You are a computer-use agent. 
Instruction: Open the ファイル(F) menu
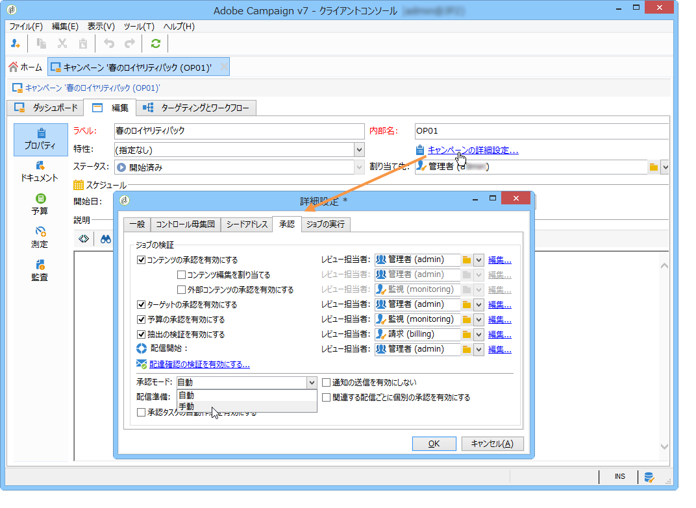(26, 27)
